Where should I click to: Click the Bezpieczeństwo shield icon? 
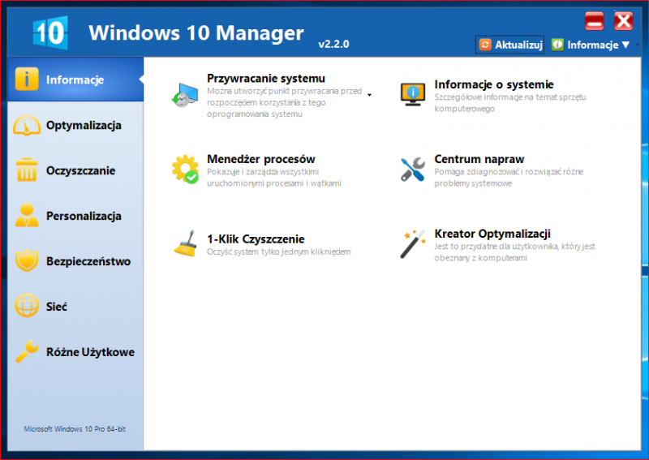point(27,261)
